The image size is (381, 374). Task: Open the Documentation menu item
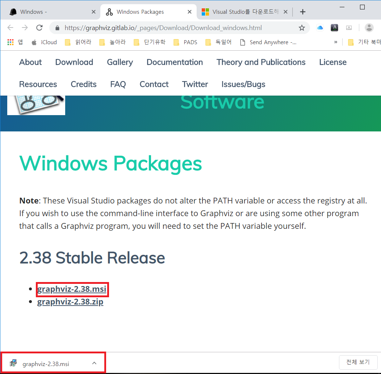[175, 62]
